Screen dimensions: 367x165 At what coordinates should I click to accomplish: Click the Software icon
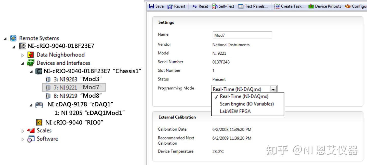[x=31, y=139]
